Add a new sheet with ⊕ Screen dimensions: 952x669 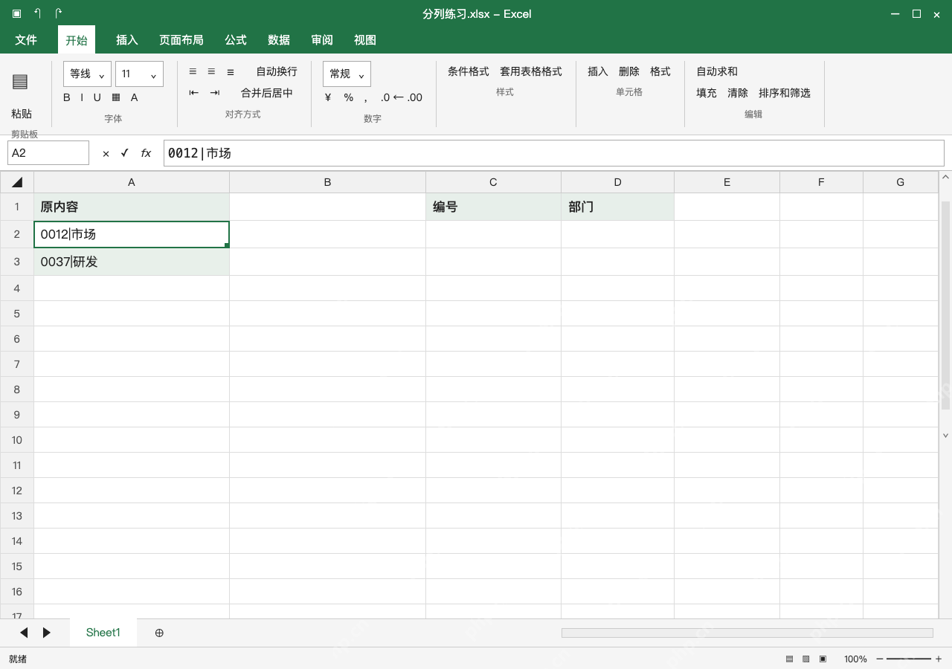click(159, 633)
